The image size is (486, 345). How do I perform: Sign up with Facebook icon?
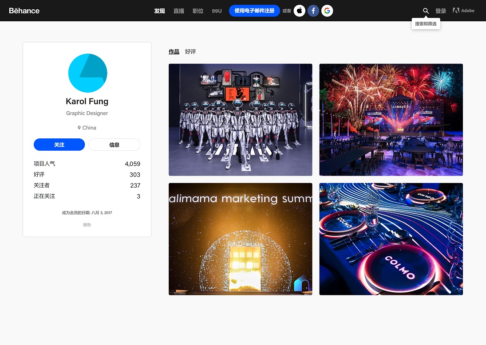tap(313, 11)
